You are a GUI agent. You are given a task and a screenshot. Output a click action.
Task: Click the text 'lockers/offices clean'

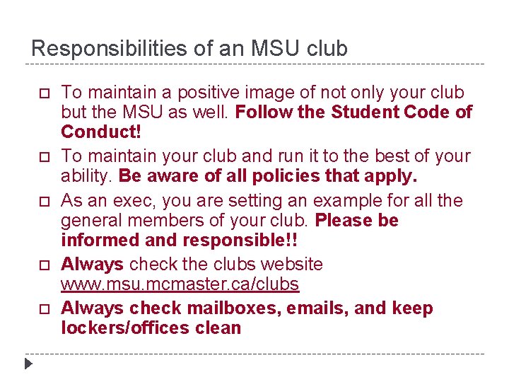(151, 328)
